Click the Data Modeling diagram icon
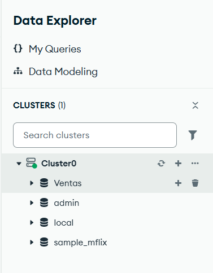The height and width of the screenshot is (273, 213). pos(18,71)
